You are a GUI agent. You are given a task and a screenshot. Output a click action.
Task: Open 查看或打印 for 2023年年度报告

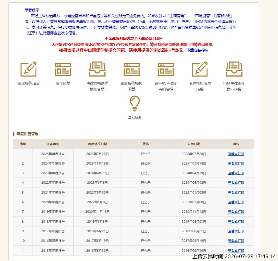(x=236, y=173)
